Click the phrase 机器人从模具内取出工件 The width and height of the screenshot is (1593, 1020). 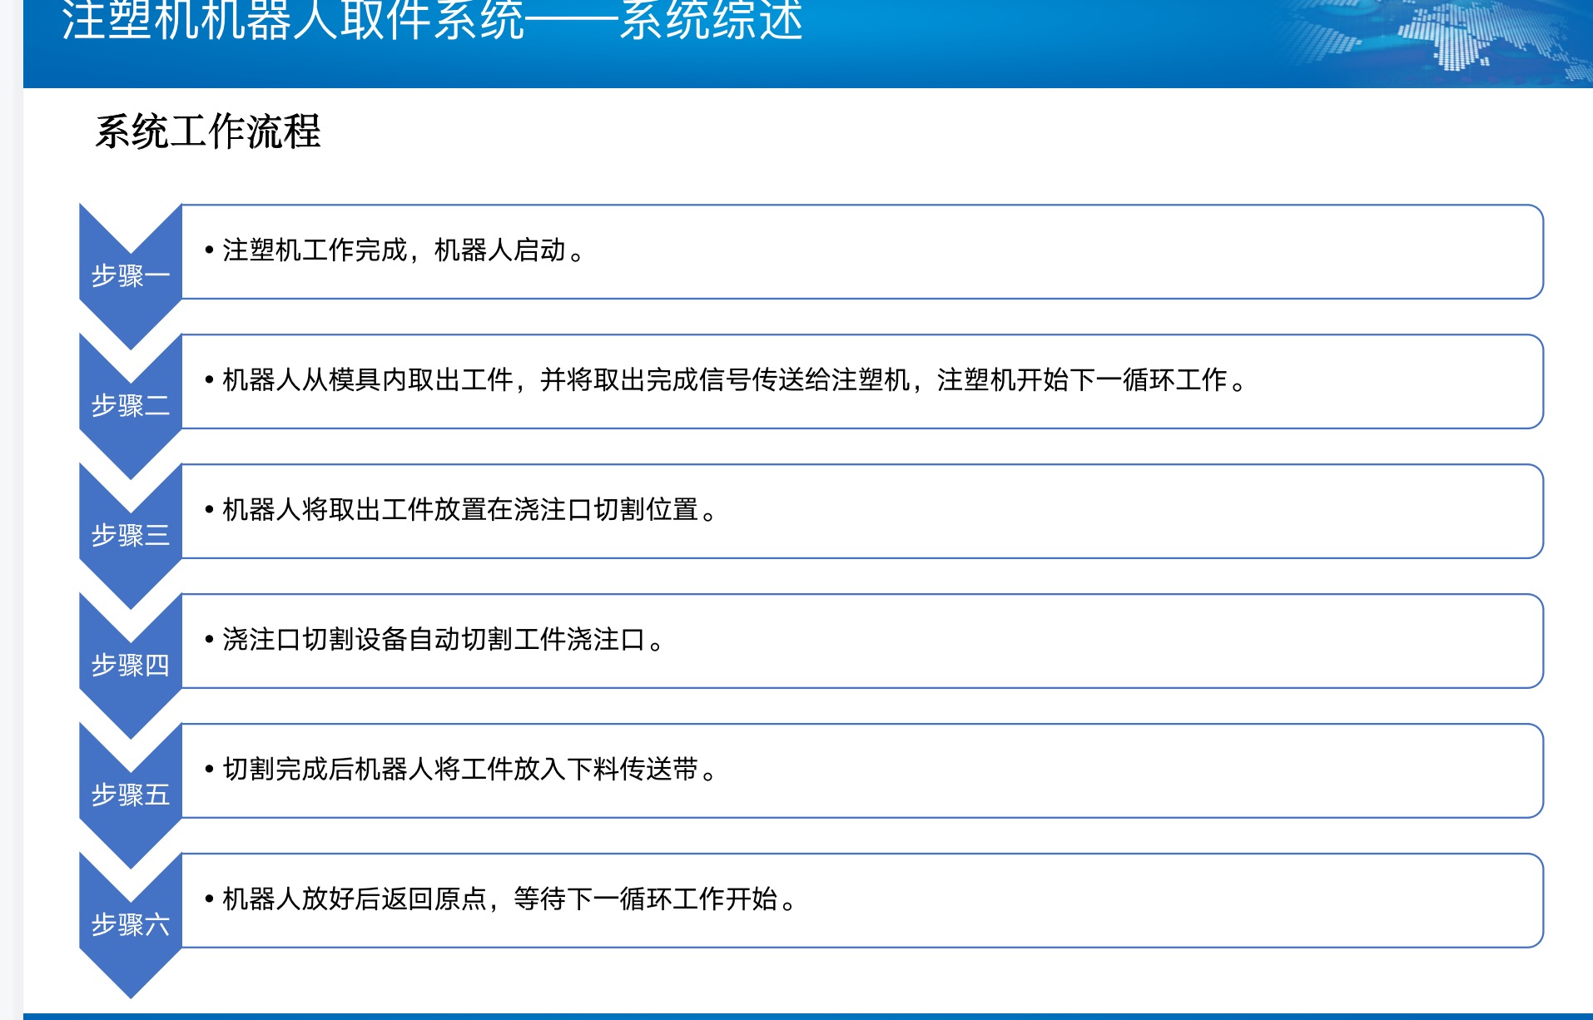click(x=367, y=380)
